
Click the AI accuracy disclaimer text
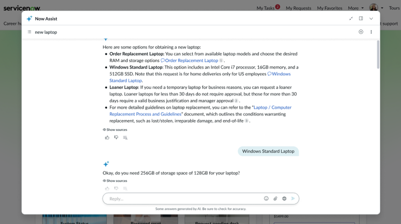(x=201, y=208)
